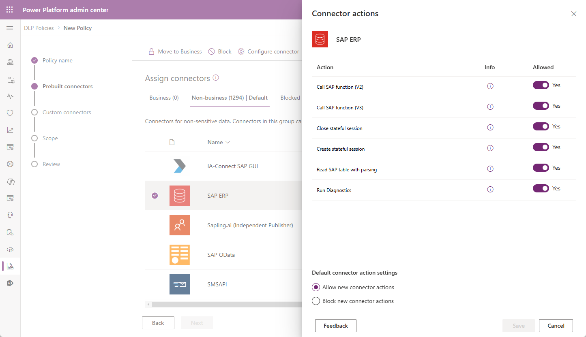Turn off Read SAP table with parsing
Image resolution: width=586 pixels, height=337 pixels.
pos(541,168)
